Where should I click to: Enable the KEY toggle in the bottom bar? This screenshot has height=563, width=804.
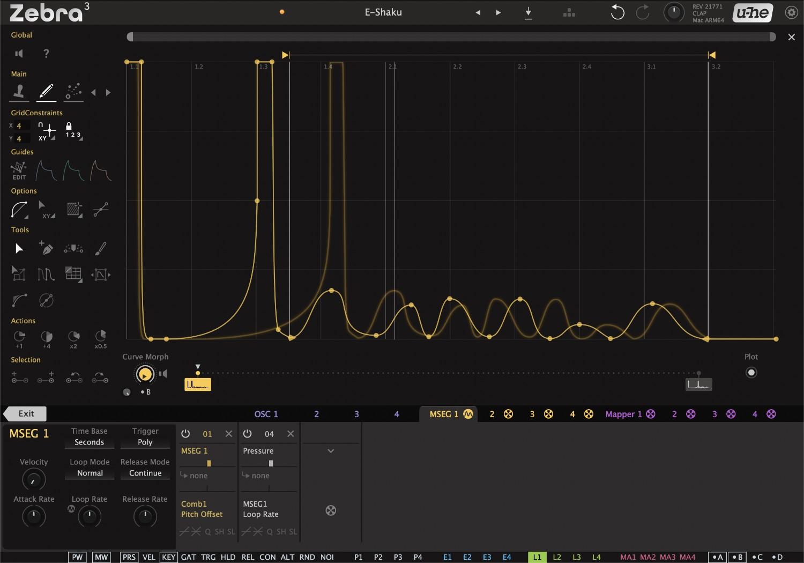click(168, 557)
